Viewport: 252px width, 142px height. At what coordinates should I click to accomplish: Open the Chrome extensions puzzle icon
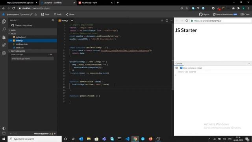coord(238,8)
